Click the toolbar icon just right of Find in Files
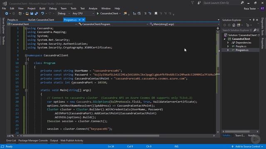 point(134,14)
